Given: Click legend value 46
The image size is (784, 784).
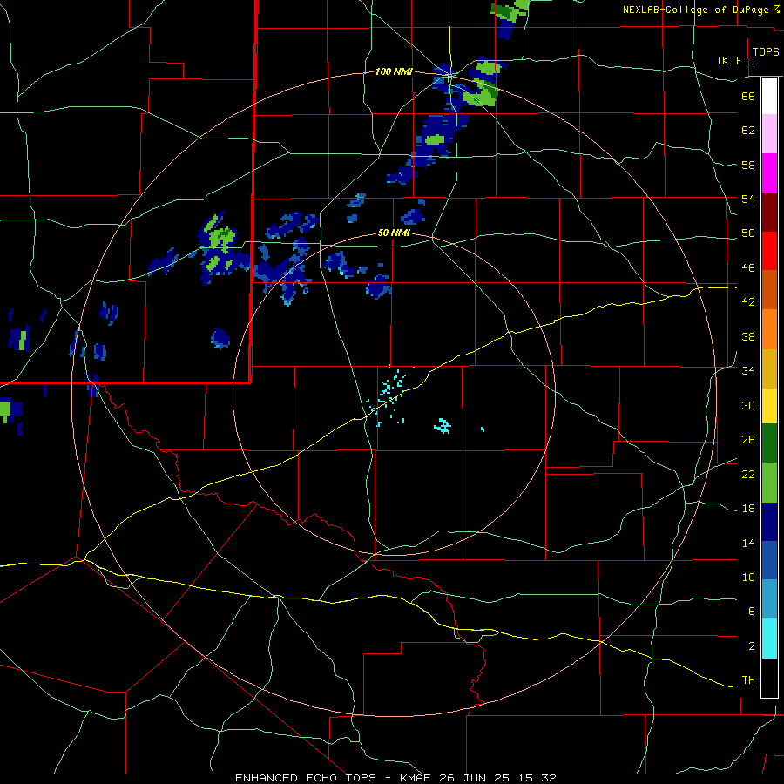Looking at the screenshot, I should coord(748,267).
